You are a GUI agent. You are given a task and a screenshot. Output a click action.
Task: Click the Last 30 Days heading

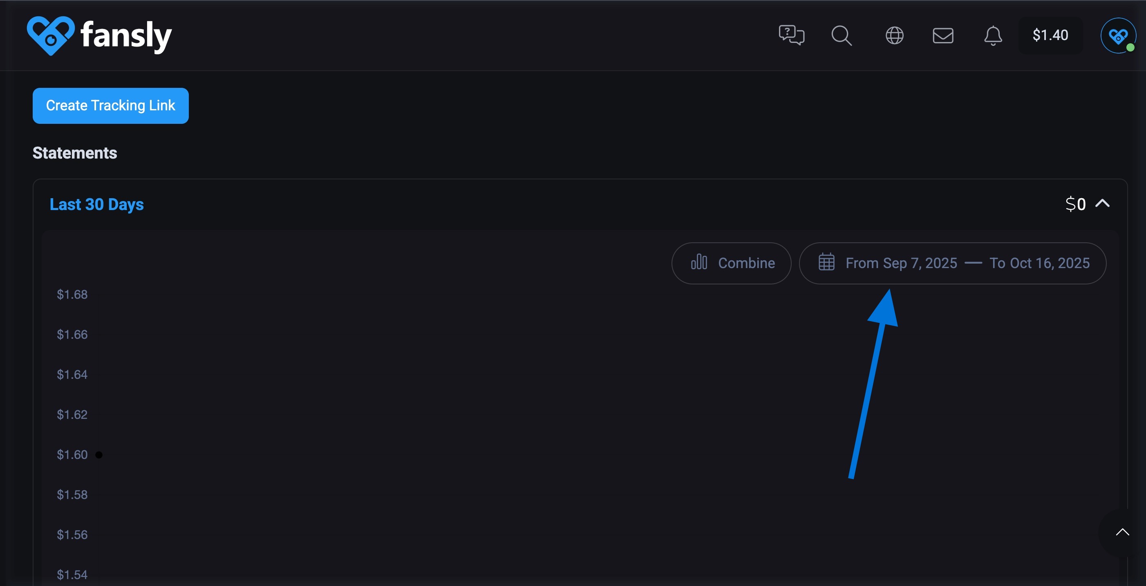pos(96,204)
